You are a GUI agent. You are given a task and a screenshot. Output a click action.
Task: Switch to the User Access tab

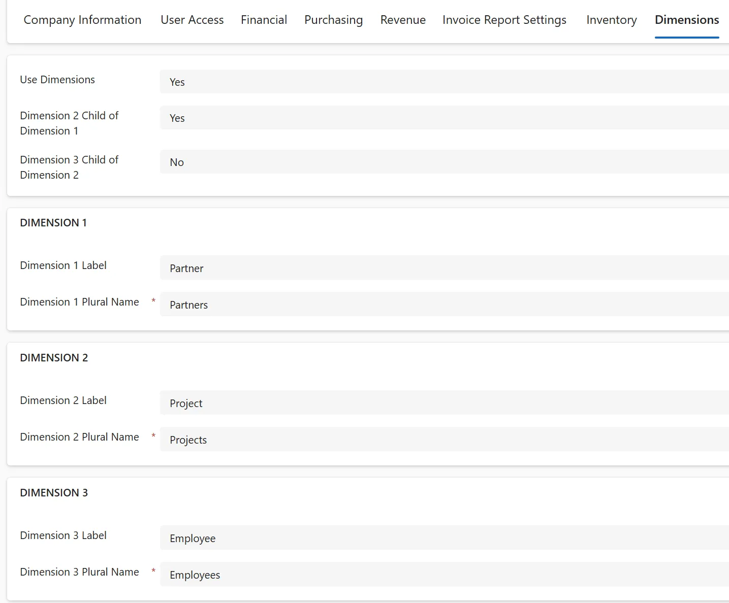click(x=192, y=20)
